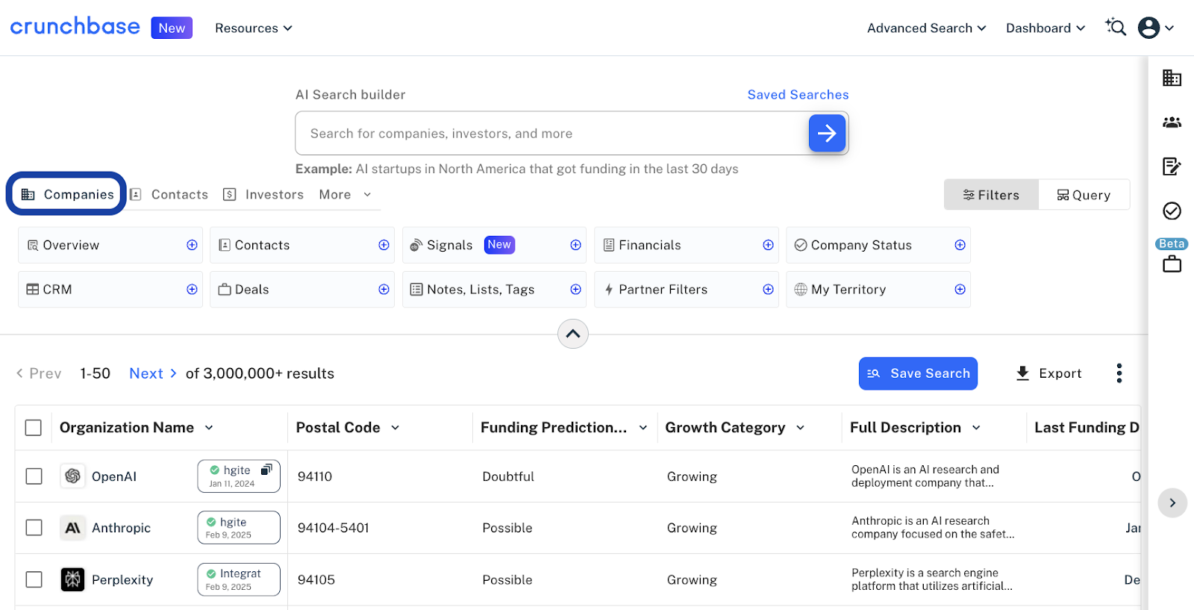
Task: Add Notes, Lists, Tags filter plus icon
Action: (x=575, y=289)
